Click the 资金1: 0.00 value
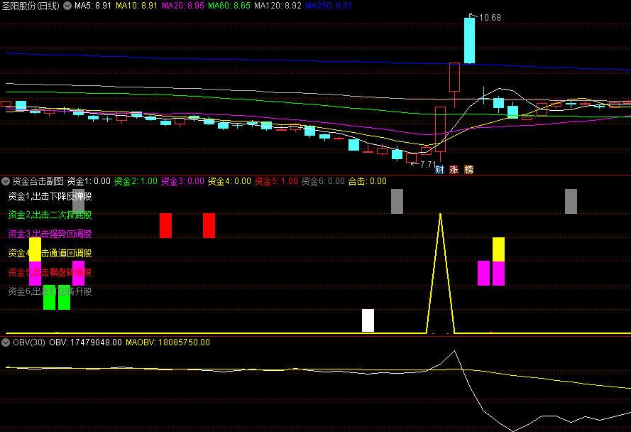 click(x=89, y=181)
